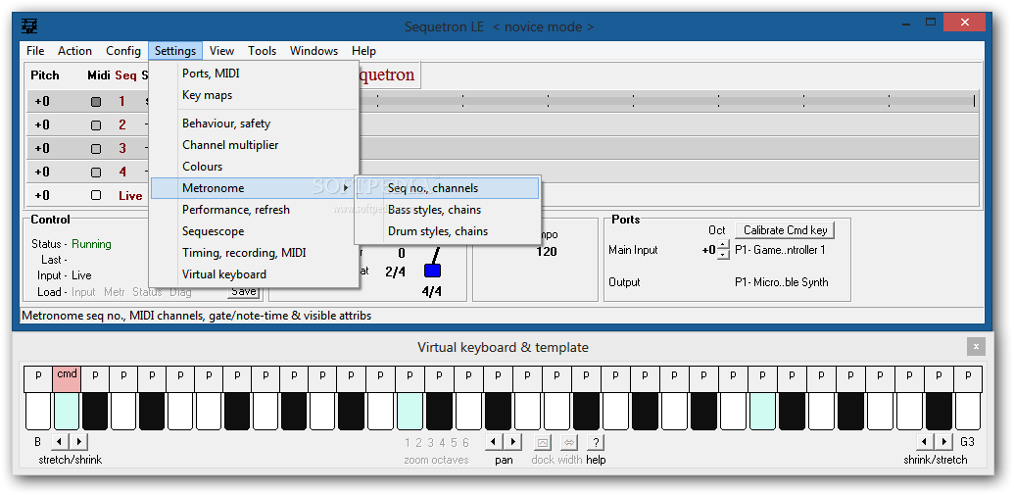This screenshot has height=495, width=1014.
Task: Open the File menu
Action: [x=35, y=50]
